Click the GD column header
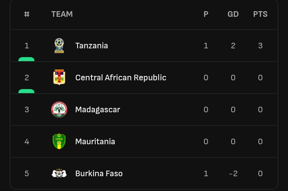288x191 pixels. click(233, 14)
